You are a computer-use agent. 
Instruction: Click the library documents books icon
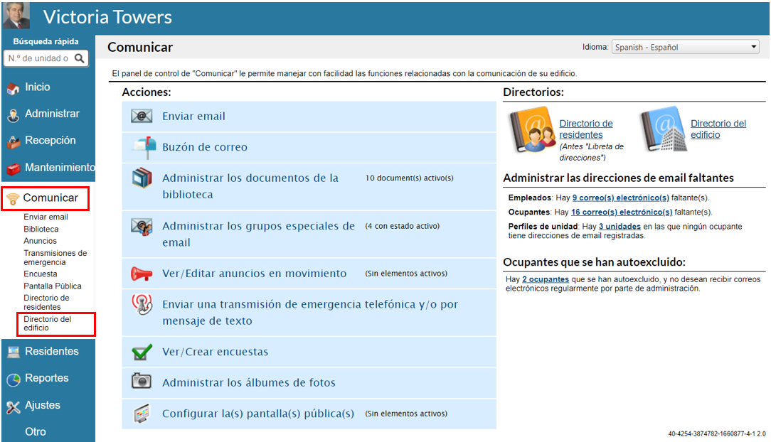point(142,178)
